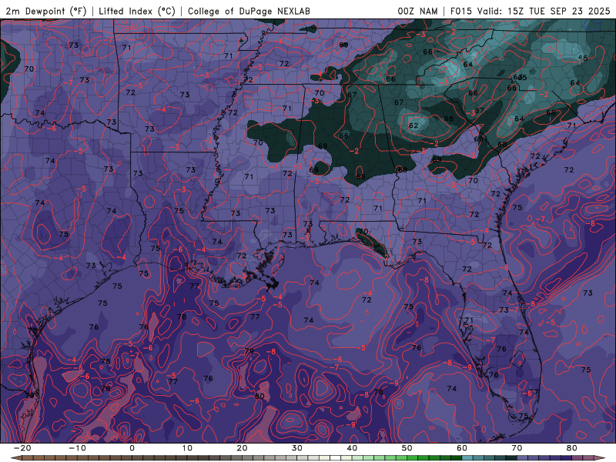Click the 62 dewpoint value on the map
The height and width of the screenshot is (462, 616).
(x=413, y=126)
